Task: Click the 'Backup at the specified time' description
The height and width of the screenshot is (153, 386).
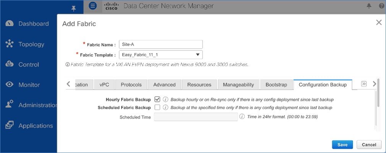Action: tap(251, 108)
